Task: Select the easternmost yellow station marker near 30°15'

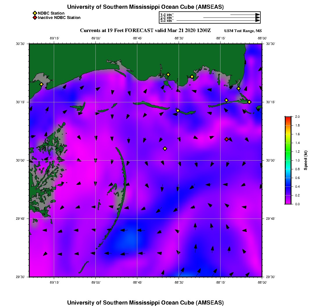Action: click(249, 102)
